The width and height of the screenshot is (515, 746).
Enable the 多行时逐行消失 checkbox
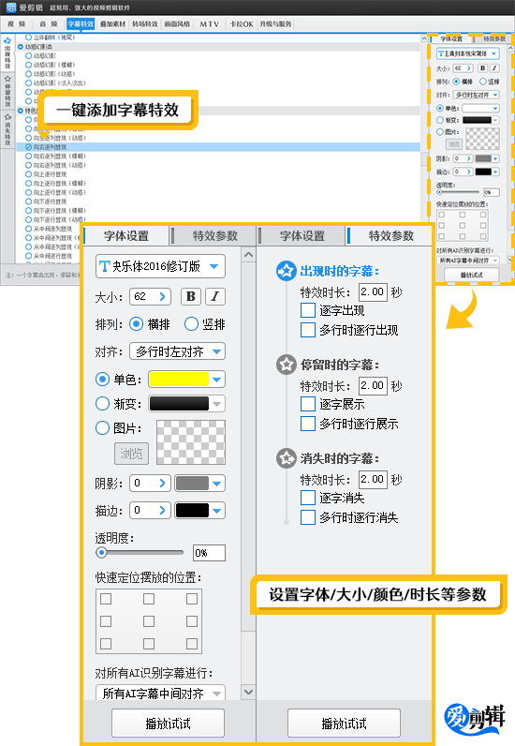pyautogui.click(x=308, y=517)
